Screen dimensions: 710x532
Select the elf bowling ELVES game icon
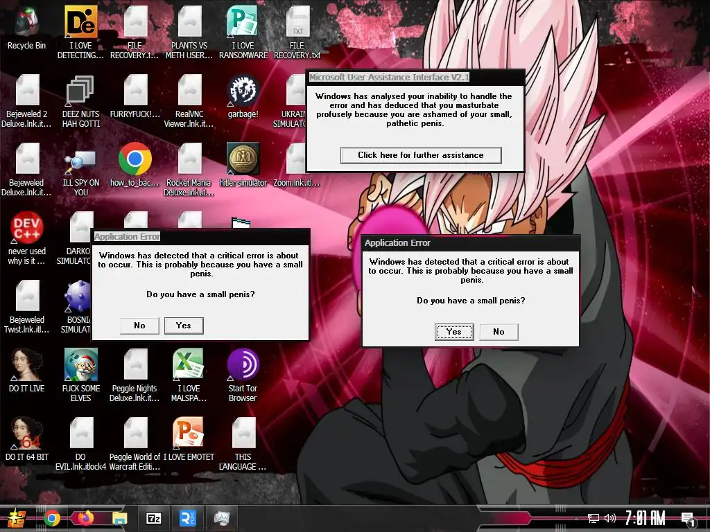click(x=80, y=364)
